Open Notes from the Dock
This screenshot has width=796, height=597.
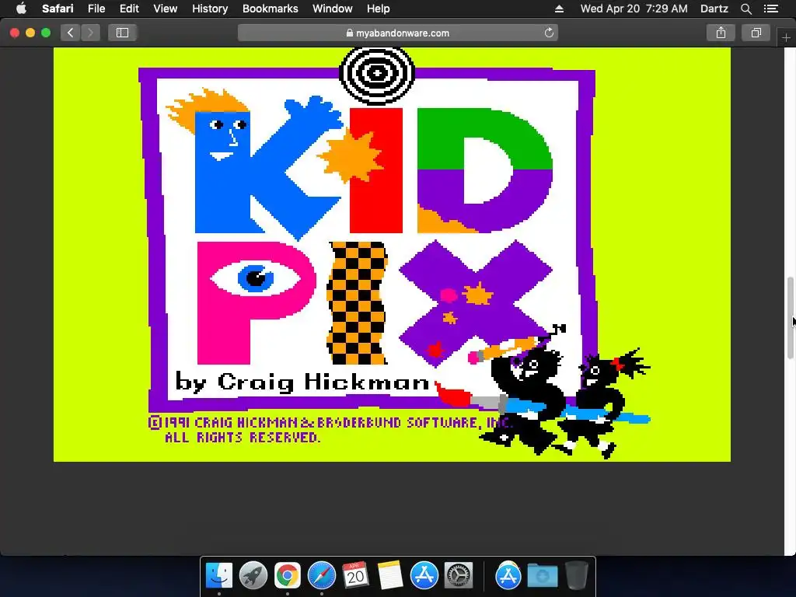(390, 575)
